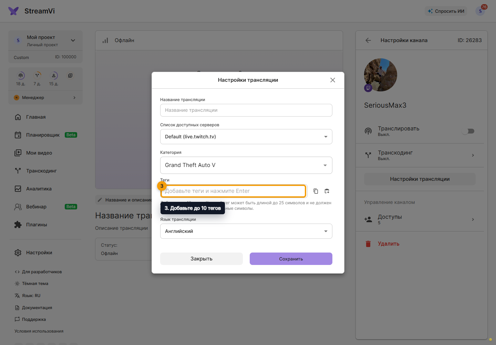496x345 pixels.
Task: Open the Транскодинг row in channel settings
Action: click(420, 155)
